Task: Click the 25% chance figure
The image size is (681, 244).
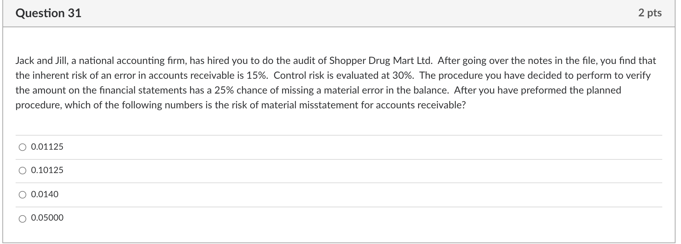Action: [x=224, y=90]
